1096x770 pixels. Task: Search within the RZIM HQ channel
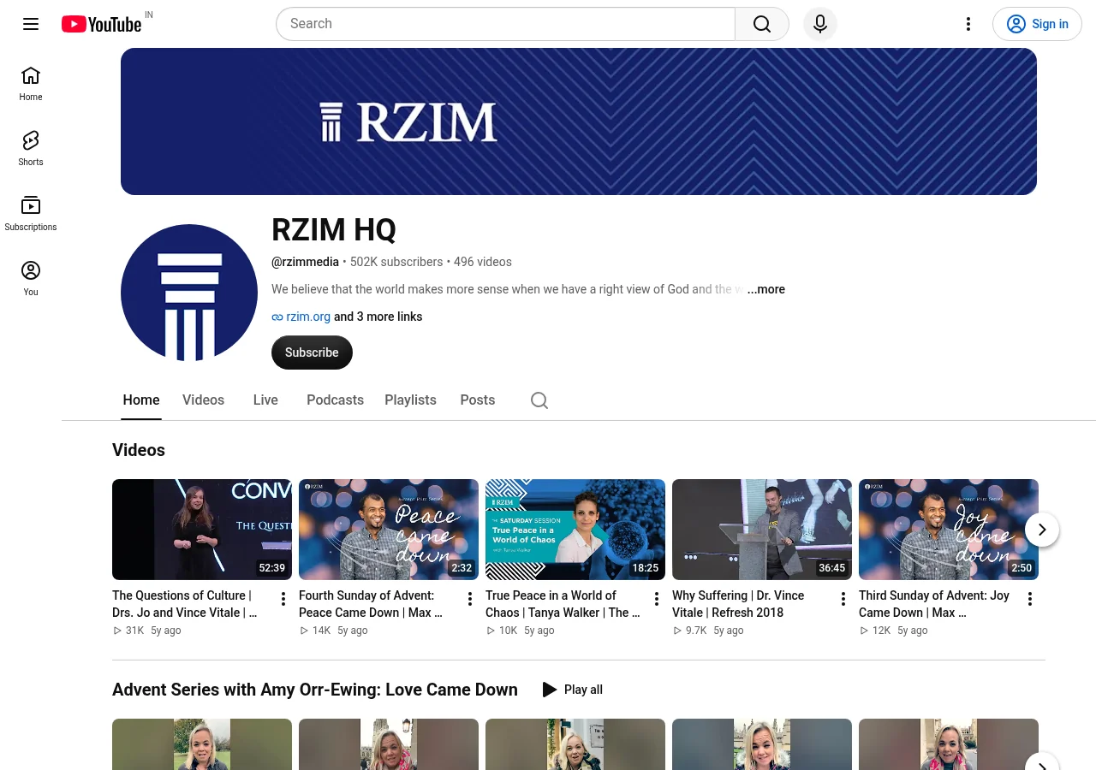(x=539, y=400)
